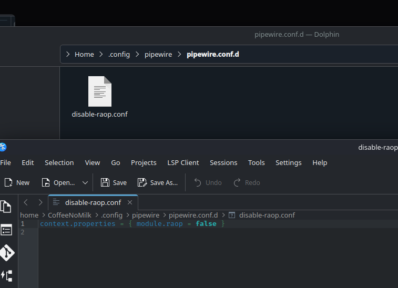Expand chevron after Home in Dolphin breadcrumb
Viewport: 398px width, 288px height.
tap(101, 54)
